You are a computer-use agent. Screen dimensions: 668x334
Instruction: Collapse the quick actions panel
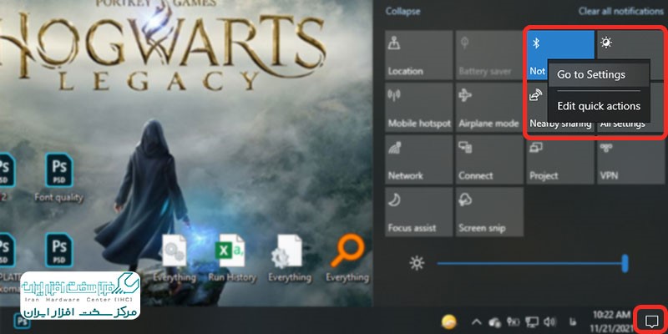pyautogui.click(x=402, y=12)
